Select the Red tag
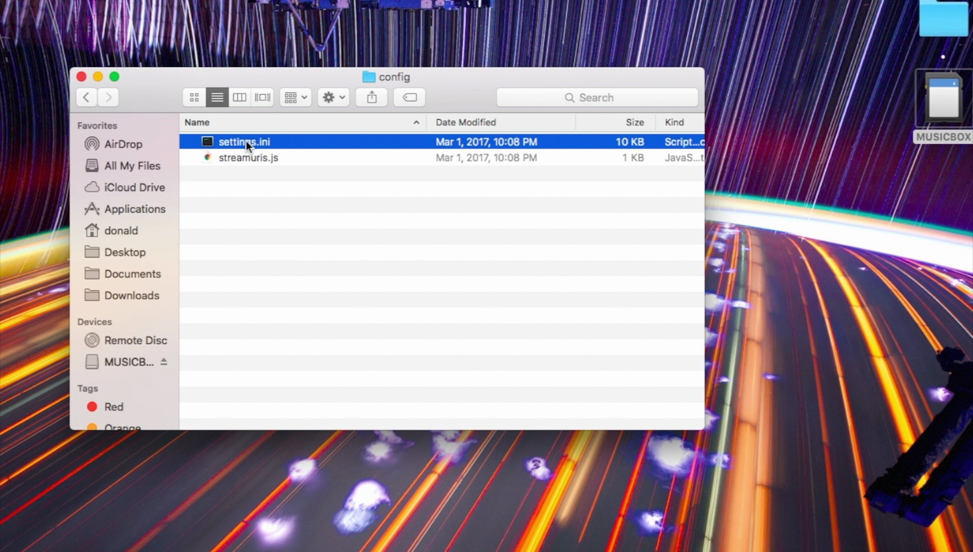Viewport: 973px width, 552px height. click(114, 407)
